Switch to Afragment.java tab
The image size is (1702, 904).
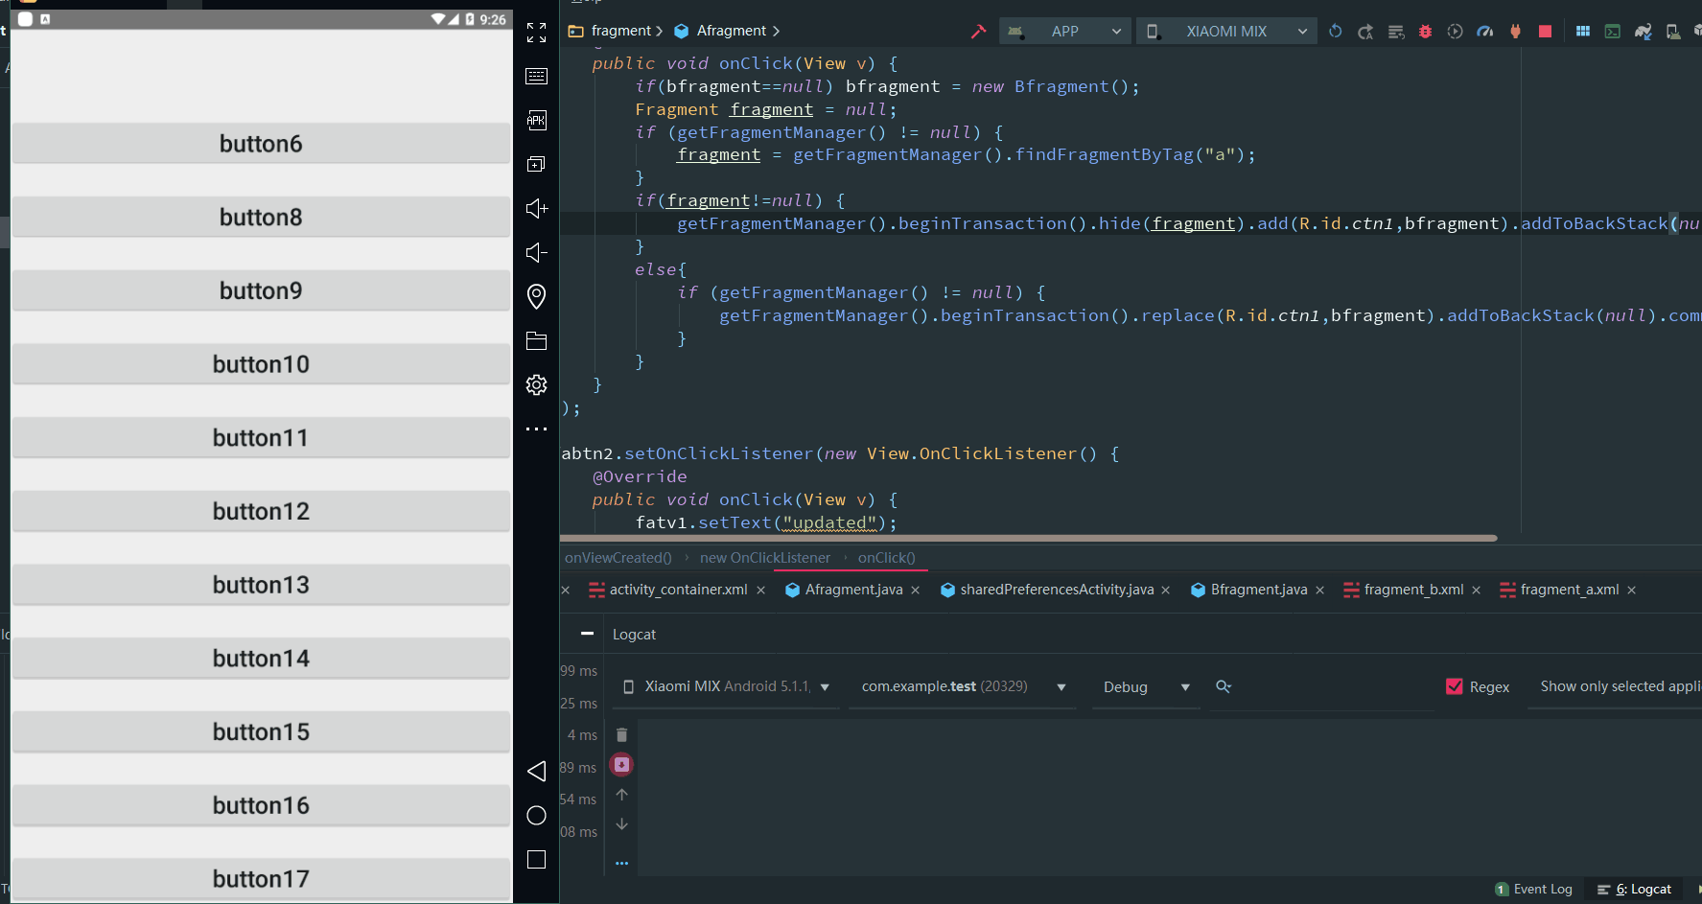(853, 590)
